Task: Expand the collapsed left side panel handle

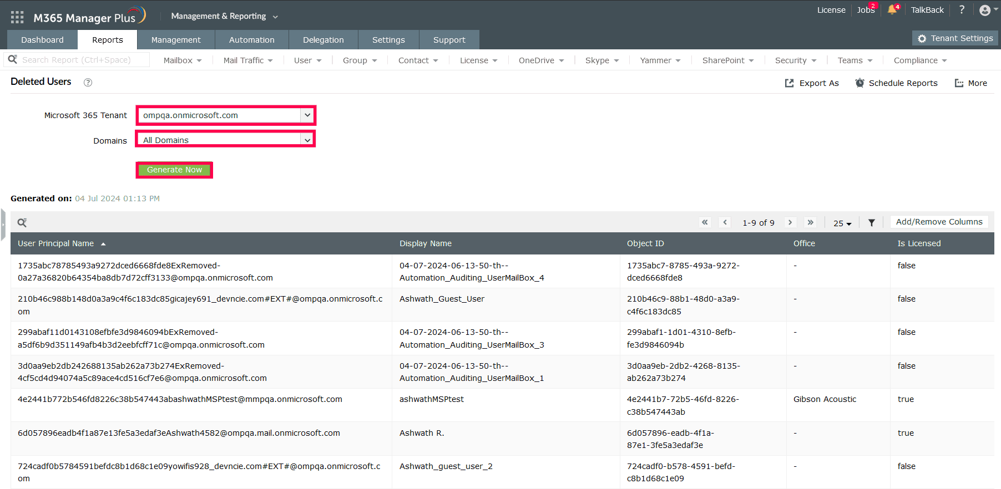Action: coord(3,225)
